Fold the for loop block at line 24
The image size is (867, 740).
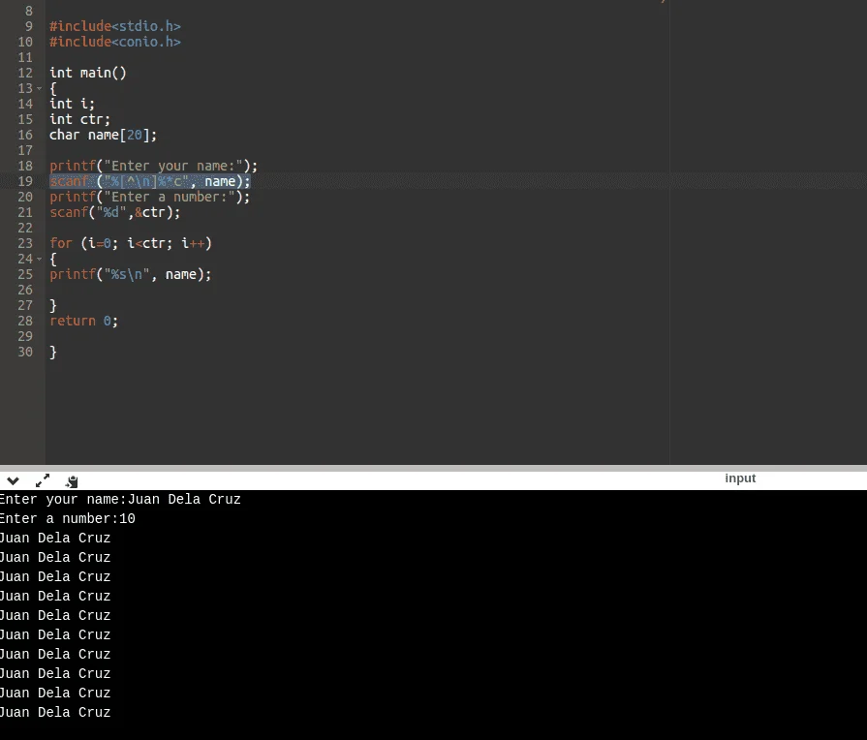click(x=40, y=259)
